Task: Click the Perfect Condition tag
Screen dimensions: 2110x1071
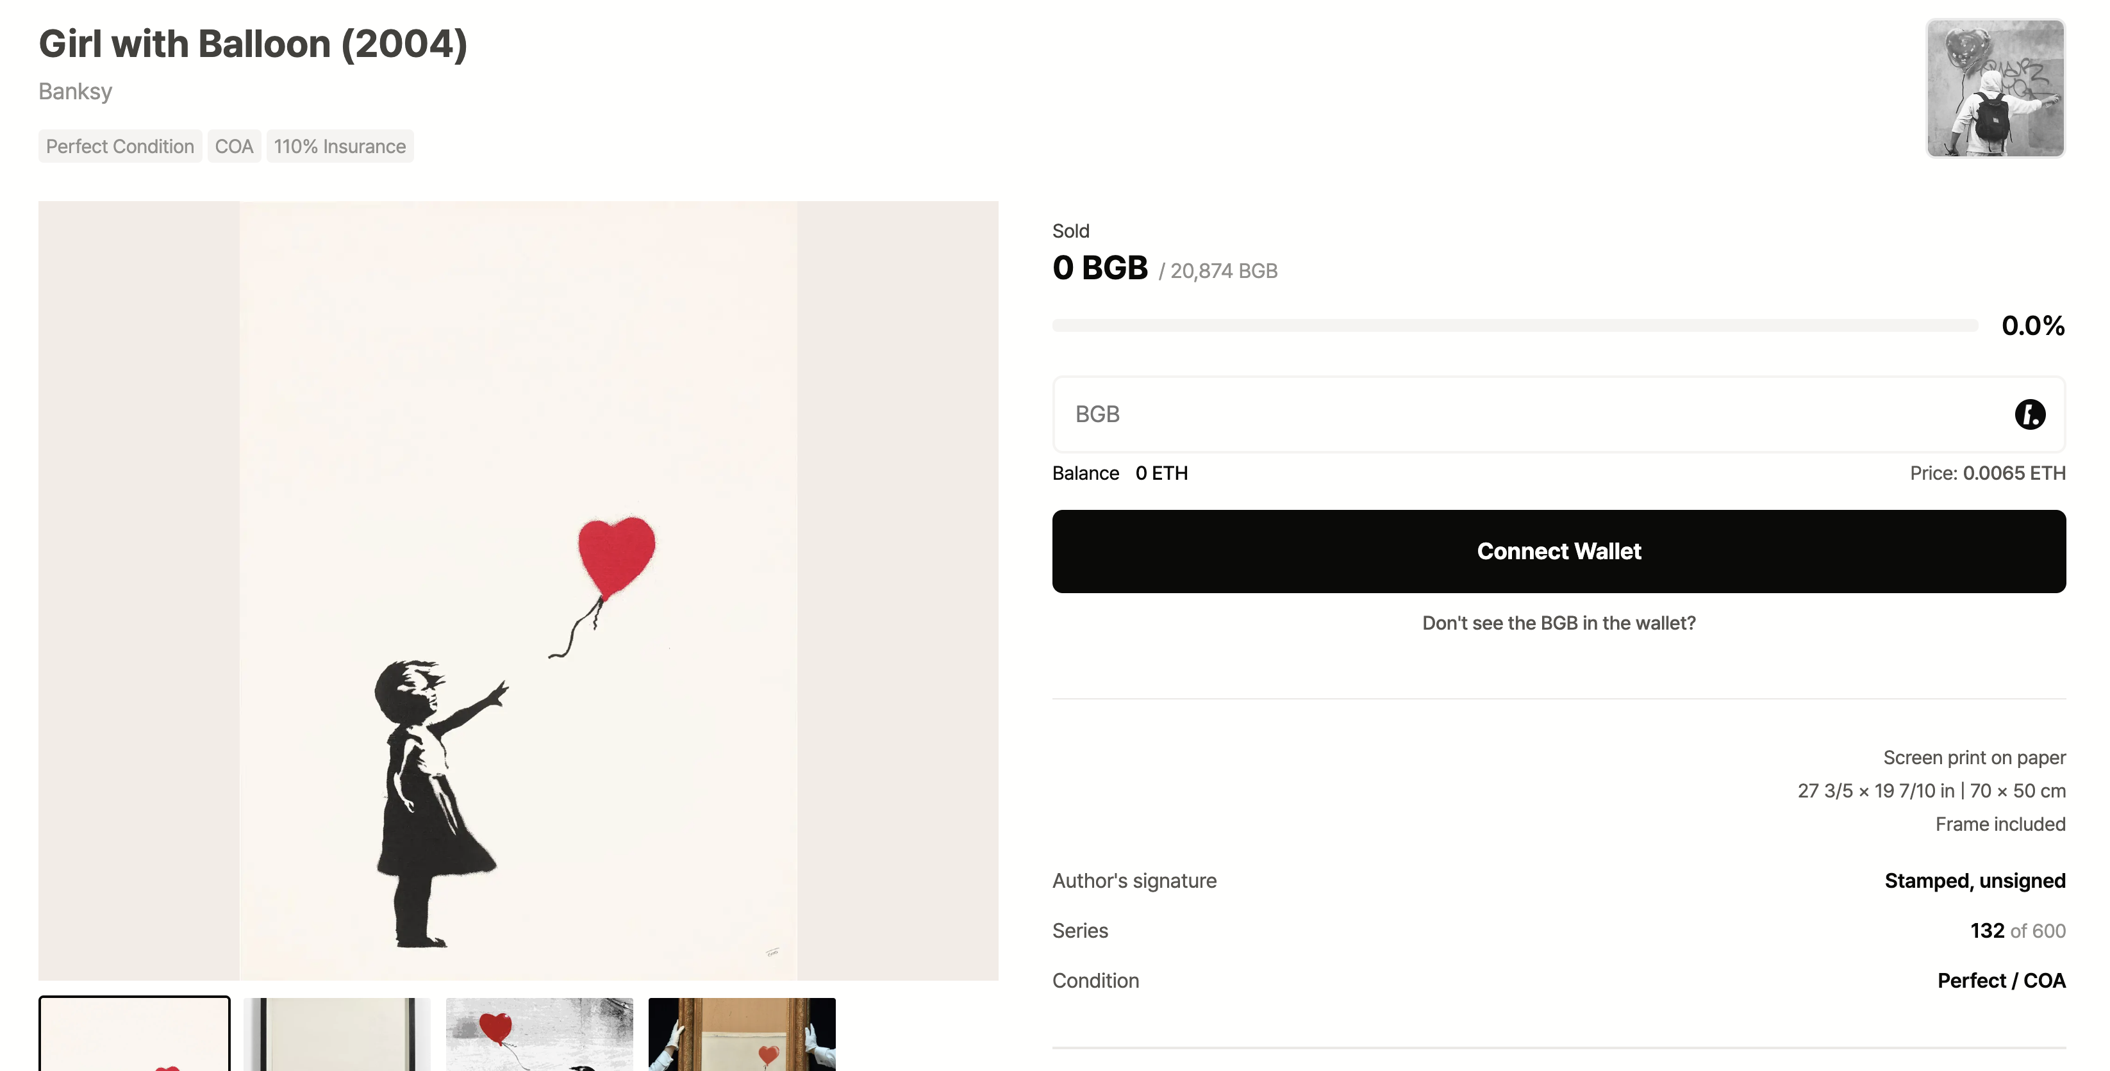Action: [x=120, y=147]
